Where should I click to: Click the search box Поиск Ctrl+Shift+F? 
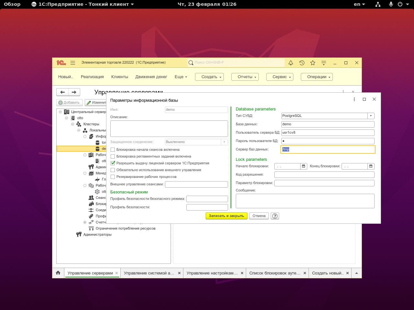[236, 63]
